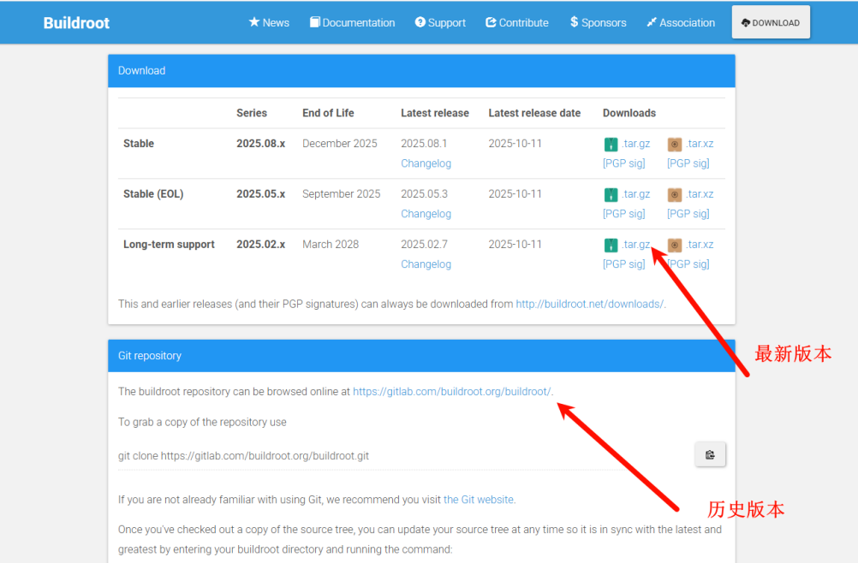Open the Changelog for 2025.02.7
The height and width of the screenshot is (563, 858).
coord(426,264)
